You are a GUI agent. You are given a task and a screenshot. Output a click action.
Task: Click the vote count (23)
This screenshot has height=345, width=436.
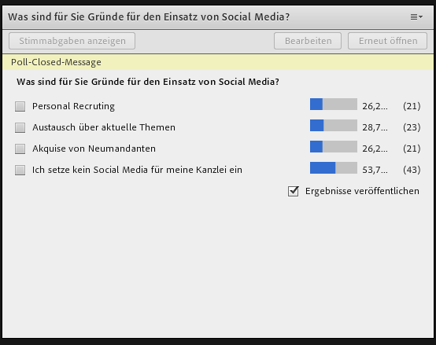412,127
